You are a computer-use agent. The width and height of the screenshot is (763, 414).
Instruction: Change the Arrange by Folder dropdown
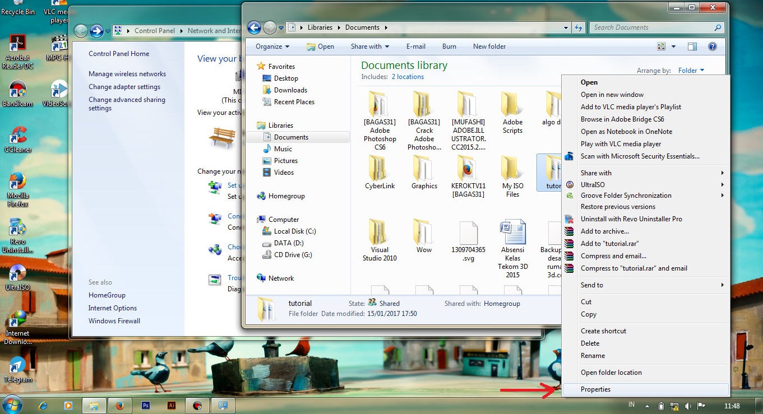pos(691,71)
